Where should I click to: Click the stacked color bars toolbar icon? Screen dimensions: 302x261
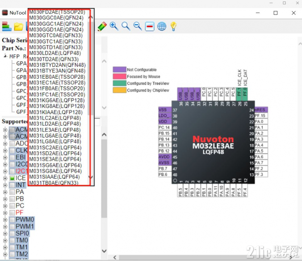tap(7, 26)
